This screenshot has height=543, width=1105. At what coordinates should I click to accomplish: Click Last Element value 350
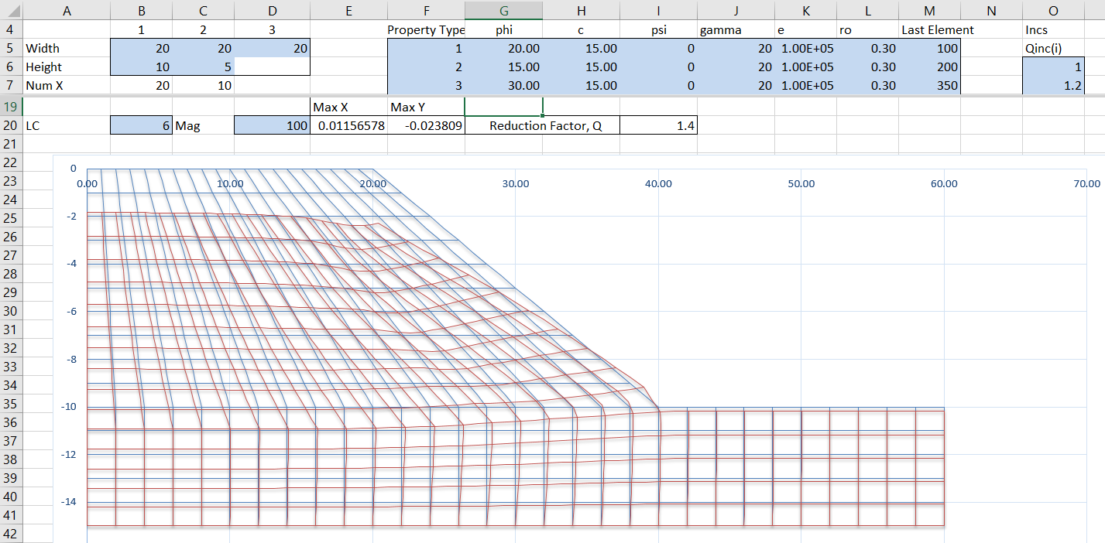pyautogui.click(x=929, y=86)
